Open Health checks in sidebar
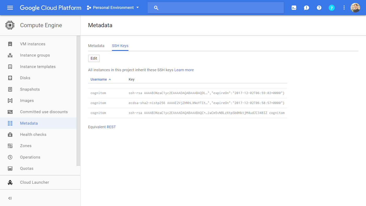Viewport: 366px width, 206px height. (38, 134)
